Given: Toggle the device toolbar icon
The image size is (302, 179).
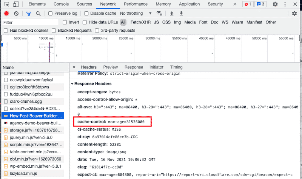Looking at the screenshot, I should tap(16, 4).
